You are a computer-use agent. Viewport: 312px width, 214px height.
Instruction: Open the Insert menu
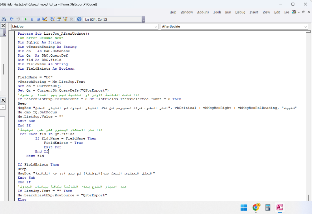(x=254, y=12)
